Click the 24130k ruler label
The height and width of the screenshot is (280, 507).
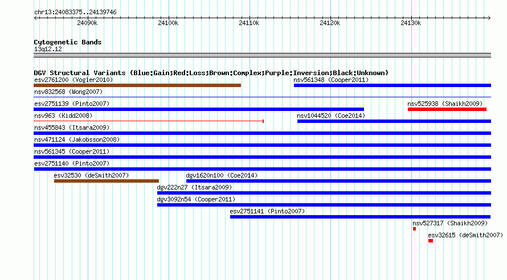point(411,23)
